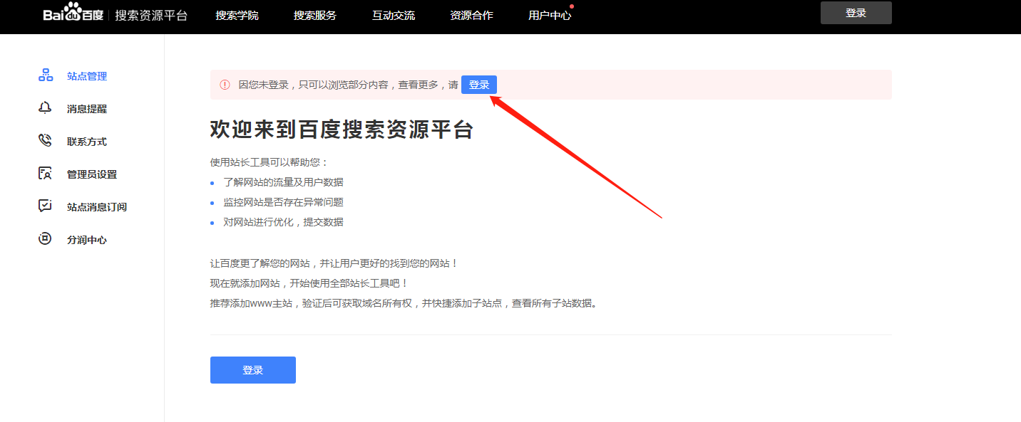Viewport: 1021px width, 422px height.
Task: Click the text 监控网站是否存在异常问题
Action: [283, 202]
